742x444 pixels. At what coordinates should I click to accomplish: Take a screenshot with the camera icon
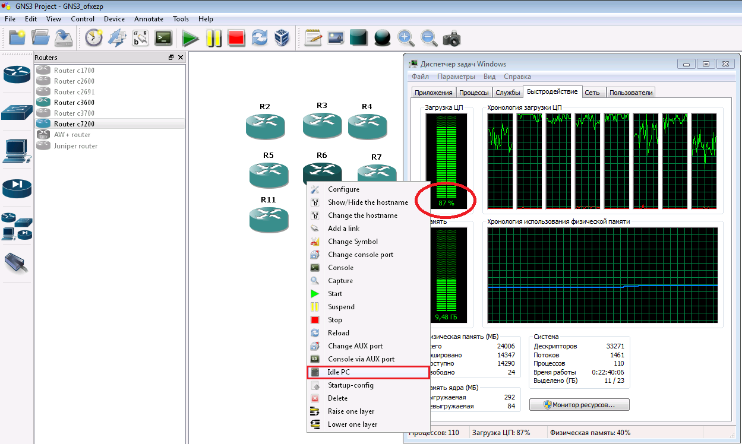[451, 39]
